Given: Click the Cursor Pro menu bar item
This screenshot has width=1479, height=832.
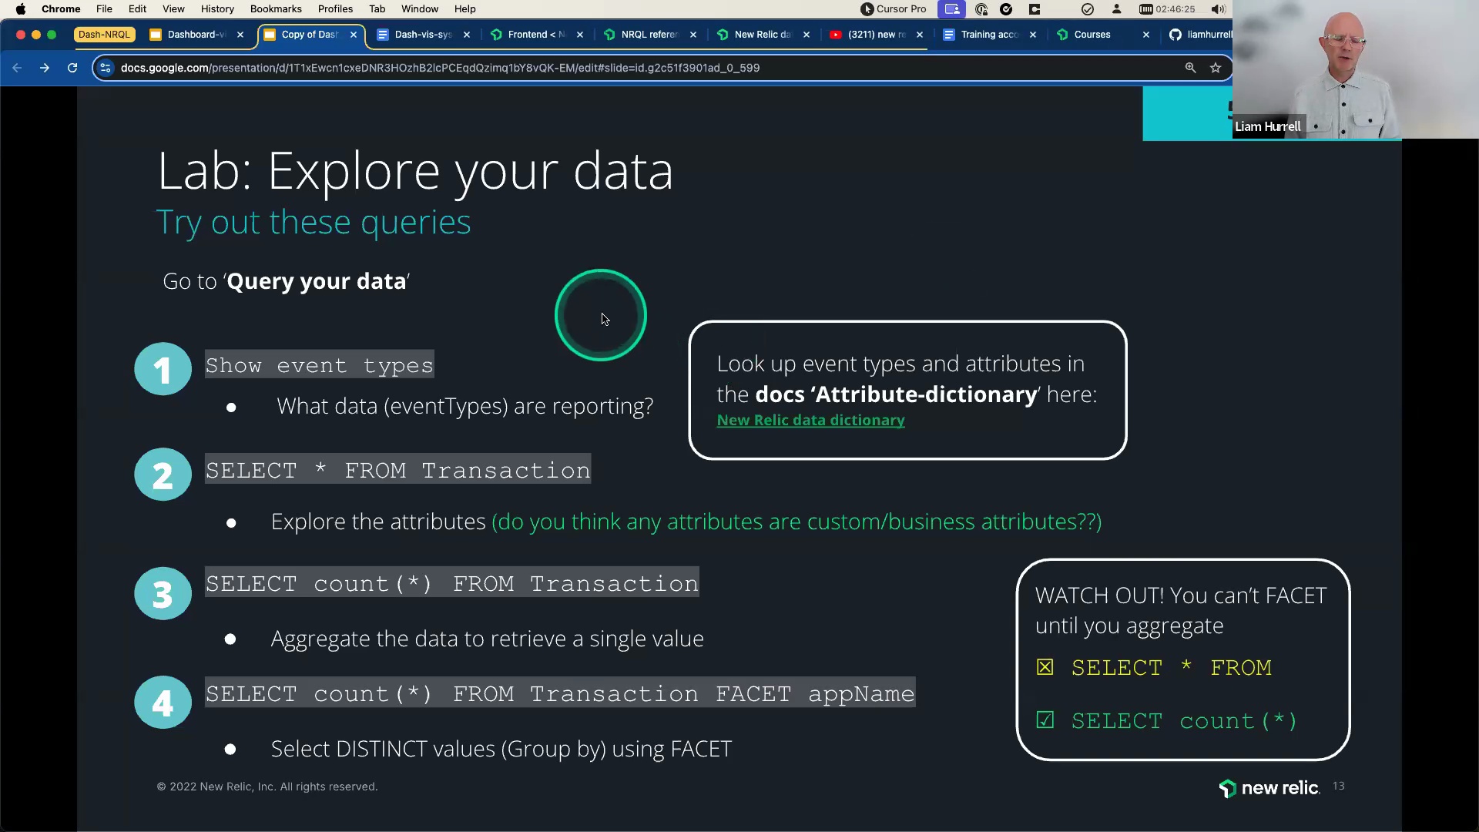Looking at the screenshot, I should (894, 9).
